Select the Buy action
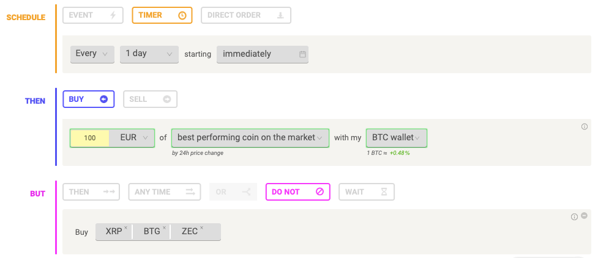 (x=89, y=99)
